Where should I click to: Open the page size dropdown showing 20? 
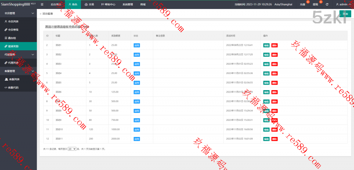[72, 149]
